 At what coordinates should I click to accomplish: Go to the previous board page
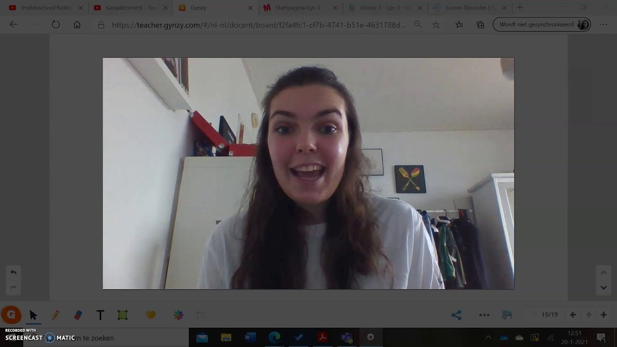coord(573,315)
